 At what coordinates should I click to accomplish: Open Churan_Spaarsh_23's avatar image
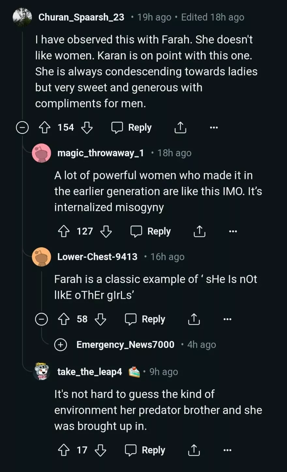click(x=22, y=17)
